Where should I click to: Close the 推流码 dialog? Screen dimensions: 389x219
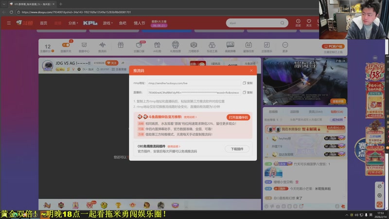click(x=251, y=71)
